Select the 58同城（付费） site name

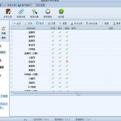(32, 74)
